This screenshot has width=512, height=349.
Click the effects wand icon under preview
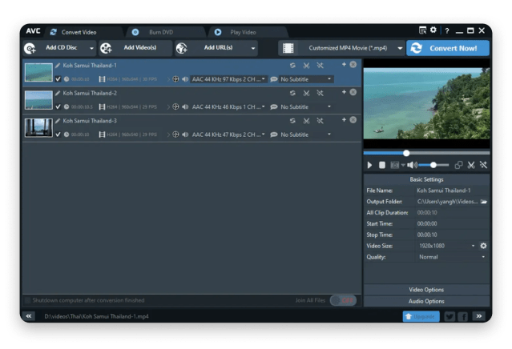click(x=484, y=165)
